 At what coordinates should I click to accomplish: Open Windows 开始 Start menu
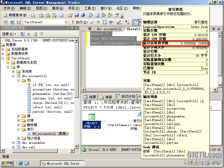click(7, 163)
